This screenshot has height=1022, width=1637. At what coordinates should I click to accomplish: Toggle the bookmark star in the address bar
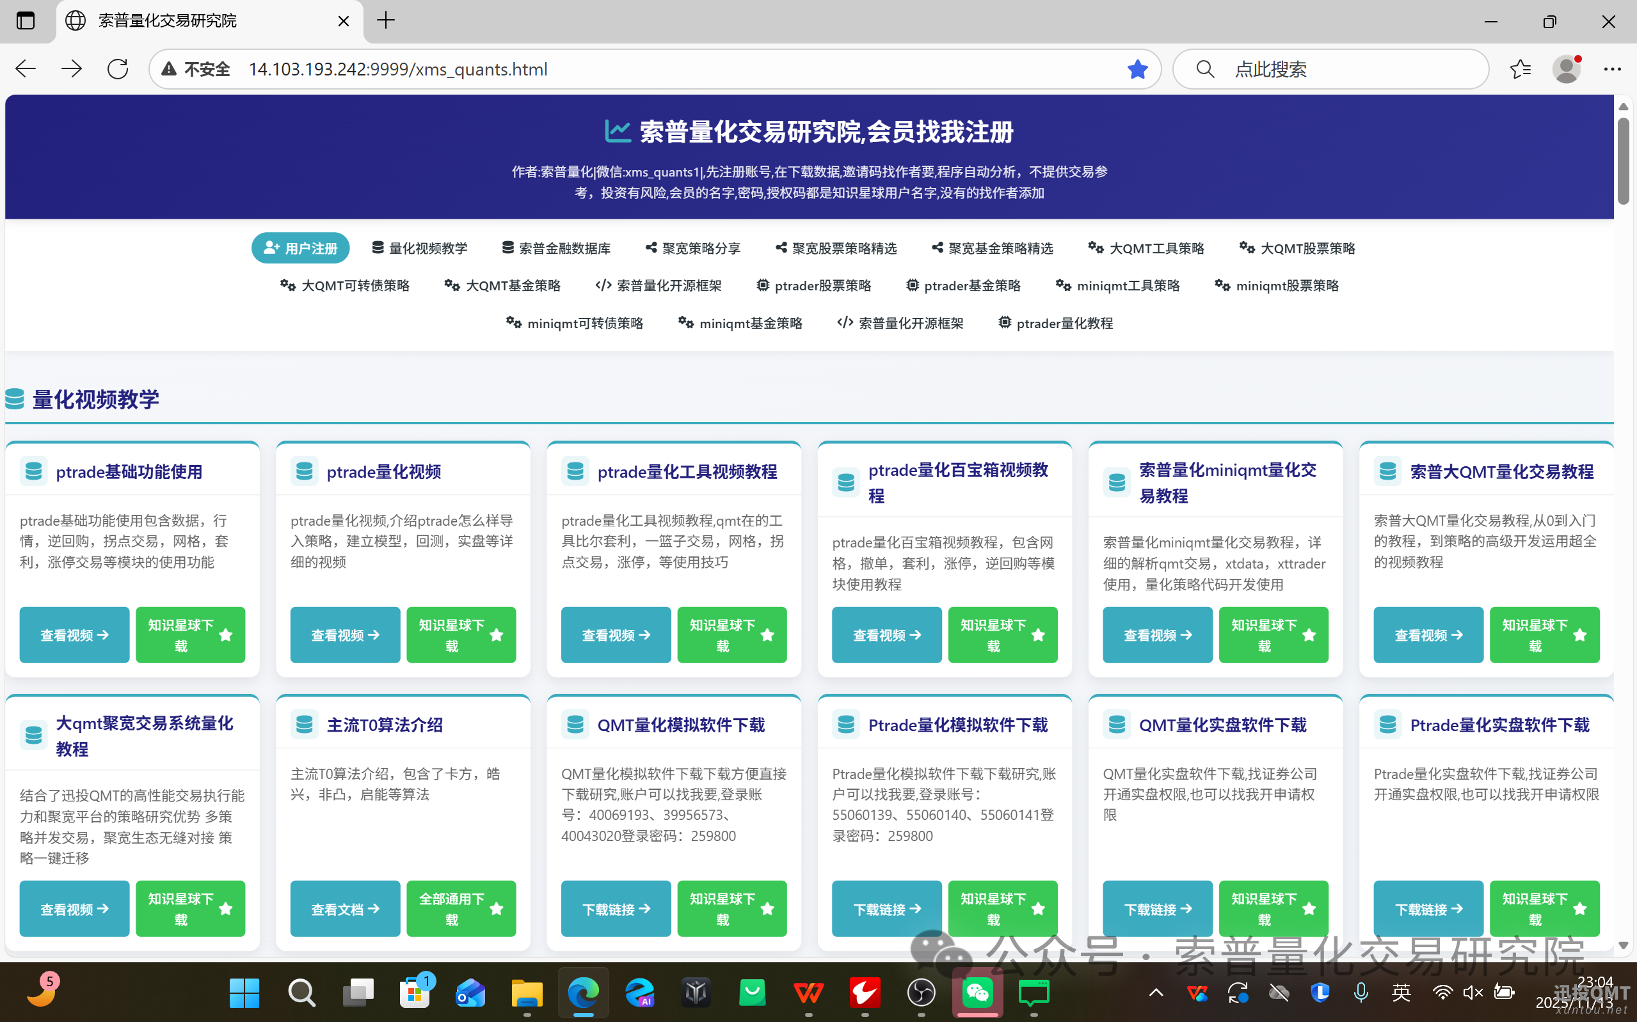pos(1138,68)
